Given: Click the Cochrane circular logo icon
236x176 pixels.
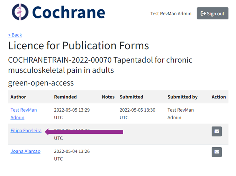Looking at the screenshot, I should click(20, 12).
